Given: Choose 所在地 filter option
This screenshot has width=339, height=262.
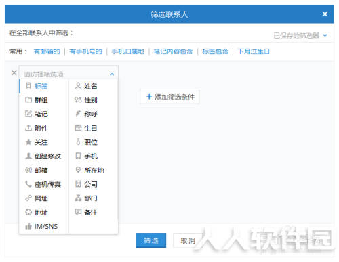Looking at the screenshot, I should (94, 170).
